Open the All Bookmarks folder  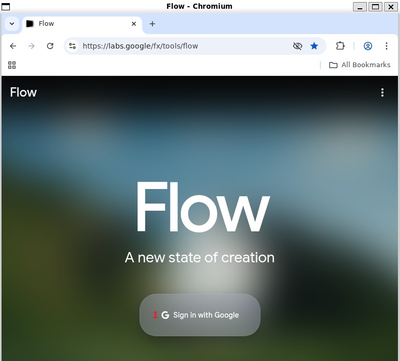tap(360, 65)
